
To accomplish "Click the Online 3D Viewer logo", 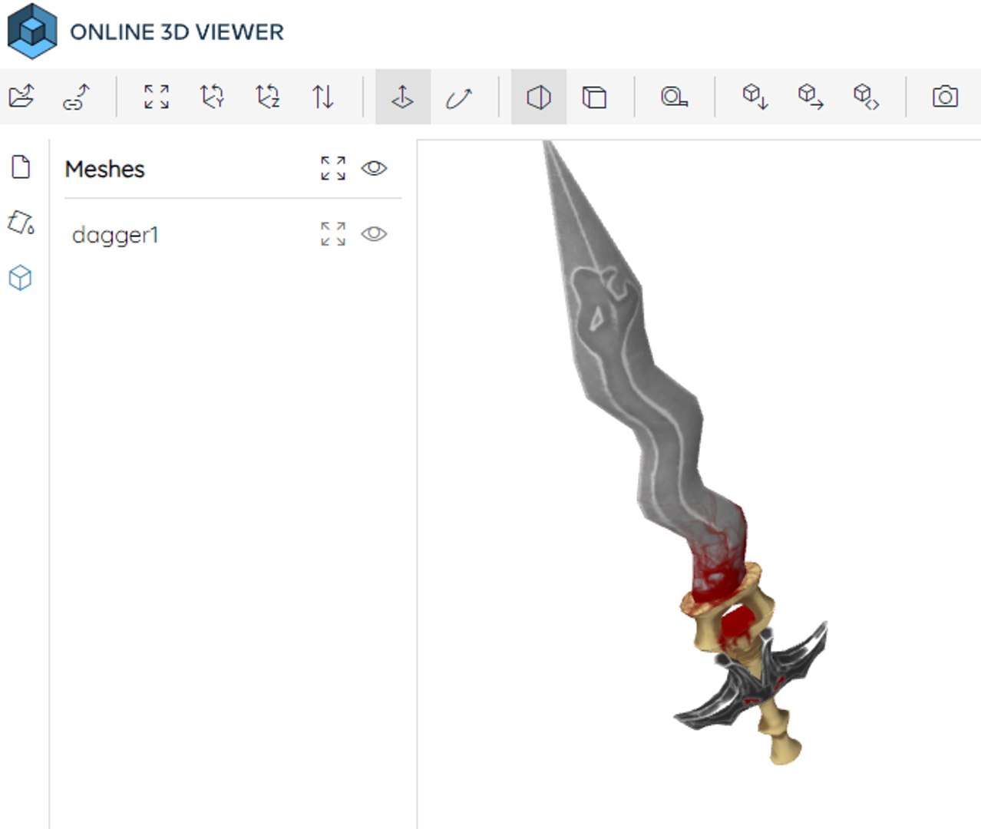I will click(32, 31).
